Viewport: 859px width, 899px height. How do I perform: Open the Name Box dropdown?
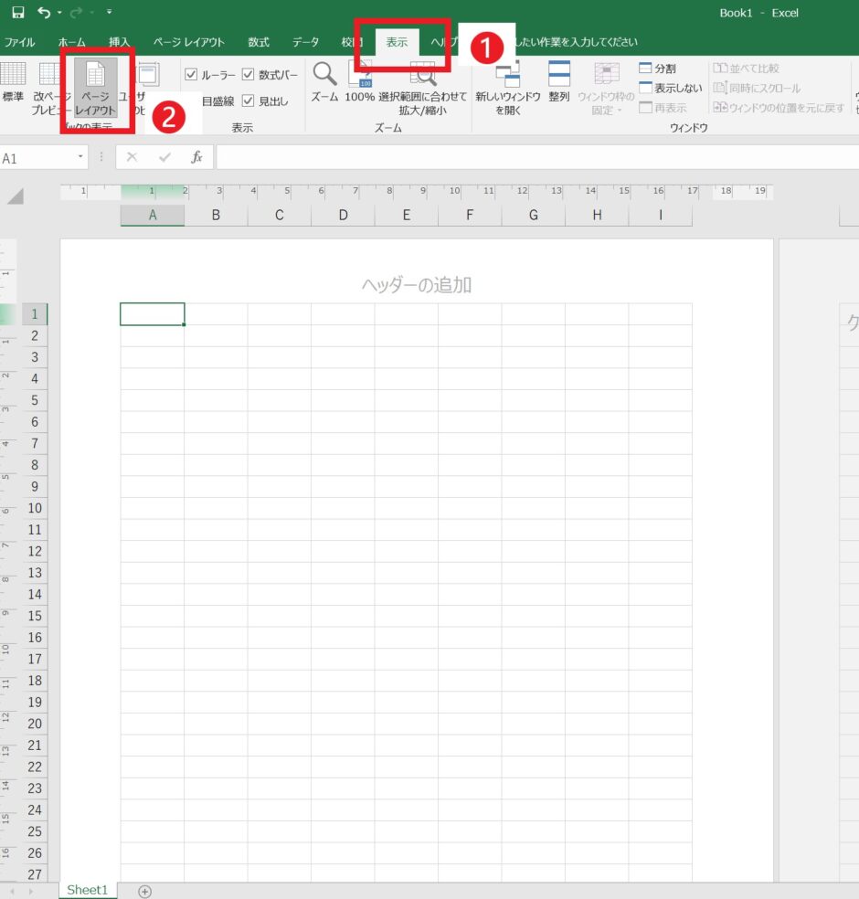pyautogui.click(x=79, y=156)
